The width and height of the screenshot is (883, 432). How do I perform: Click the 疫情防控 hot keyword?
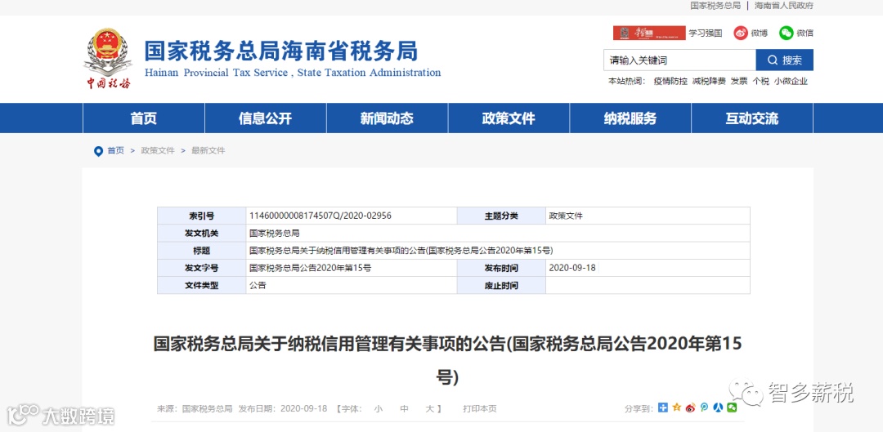[670, 81]
